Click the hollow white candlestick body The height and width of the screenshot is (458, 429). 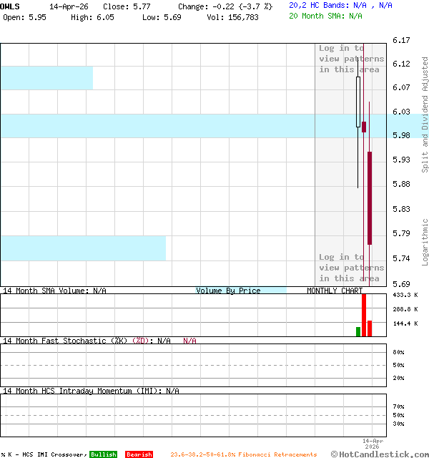[358, 102]
